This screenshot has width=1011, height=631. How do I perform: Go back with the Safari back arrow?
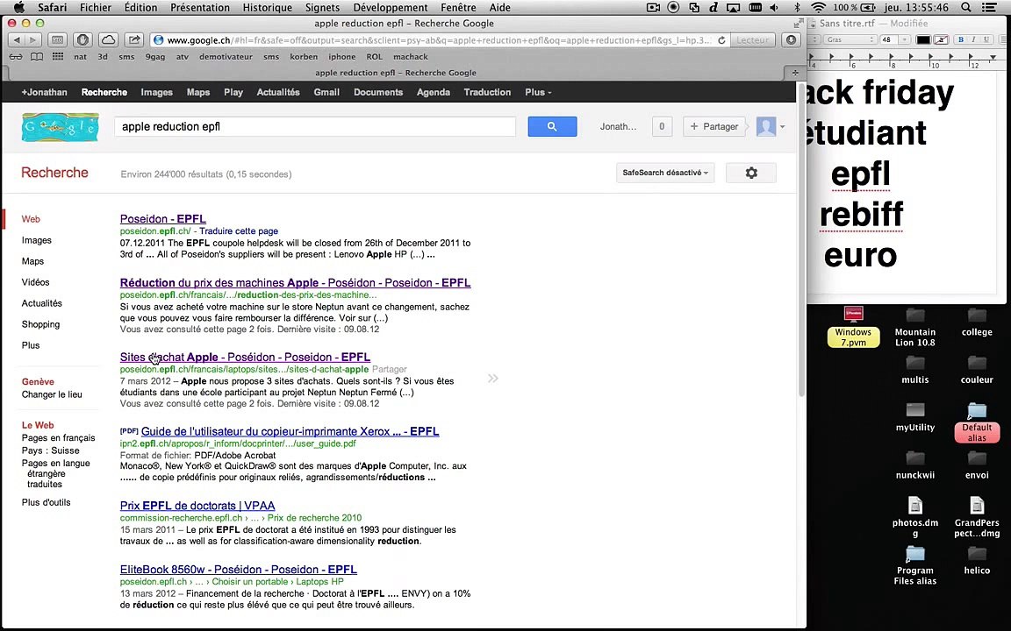pyautogui.click(x=16, y=40)
